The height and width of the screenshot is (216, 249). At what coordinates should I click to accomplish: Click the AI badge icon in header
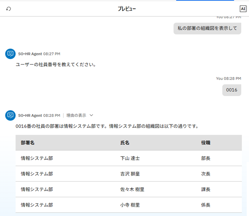click(243, 9)
